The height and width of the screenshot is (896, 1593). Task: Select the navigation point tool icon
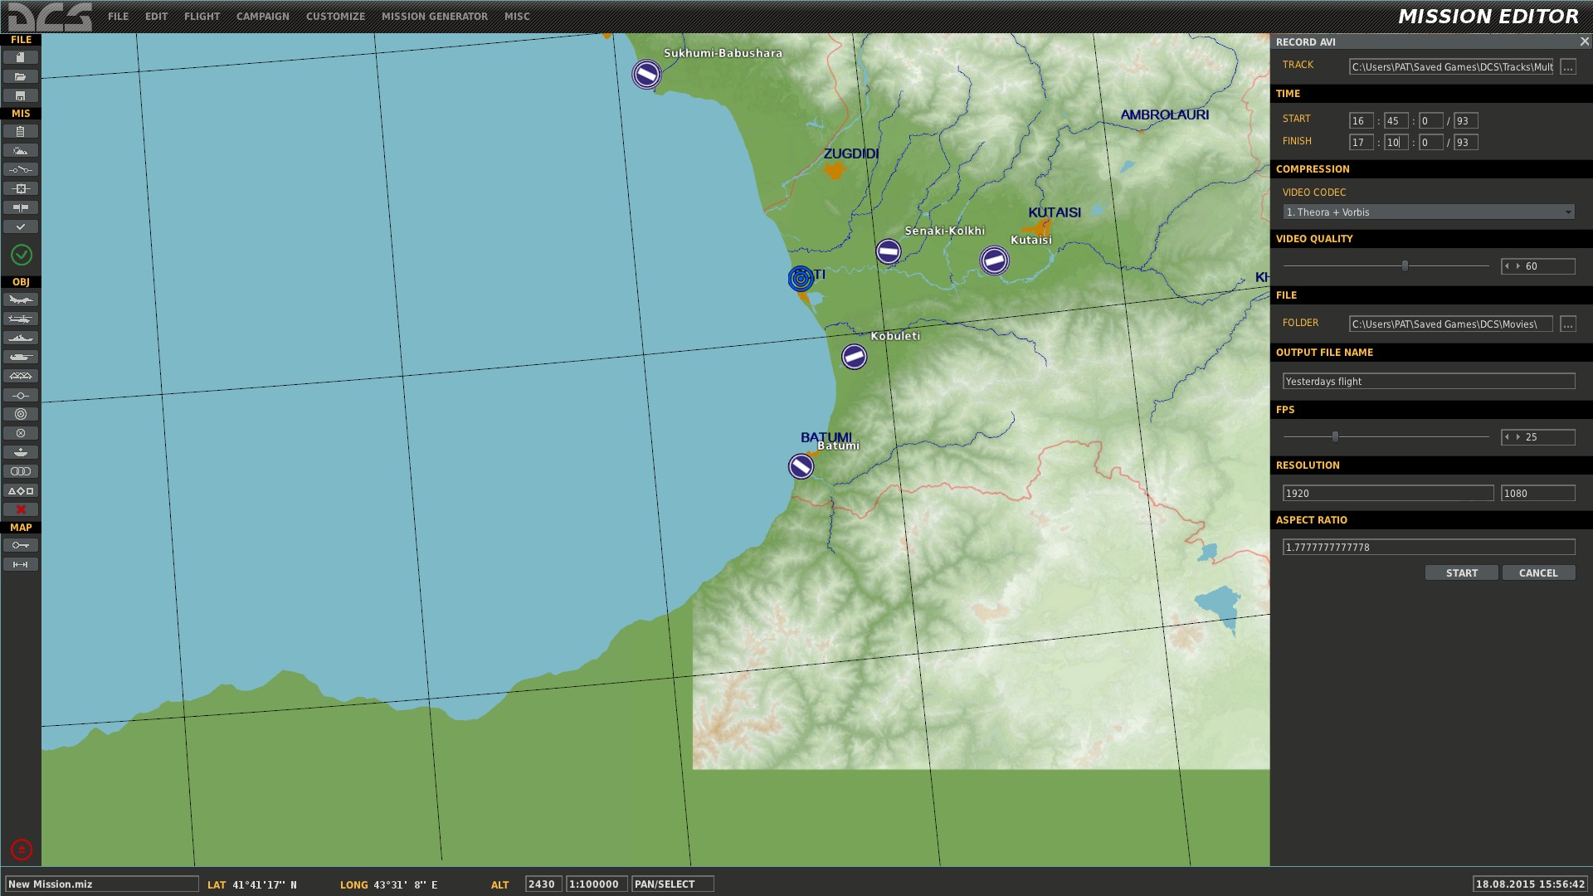(x=21, y=395)
